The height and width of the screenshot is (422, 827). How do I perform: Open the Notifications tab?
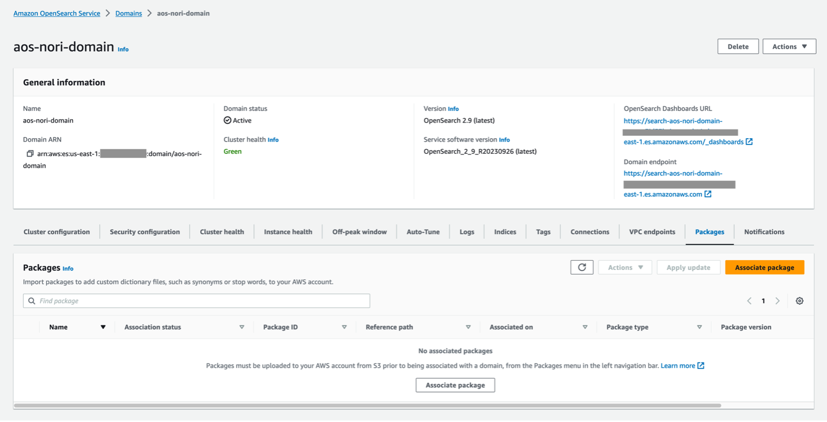pos(764,232)
